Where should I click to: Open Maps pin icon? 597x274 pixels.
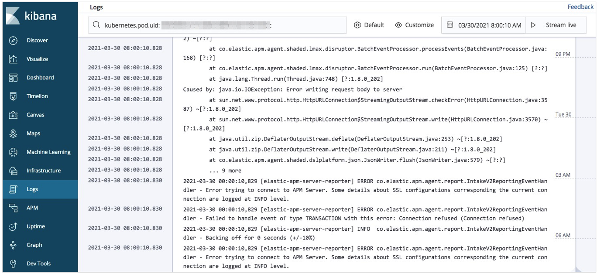tap(13, 134)
